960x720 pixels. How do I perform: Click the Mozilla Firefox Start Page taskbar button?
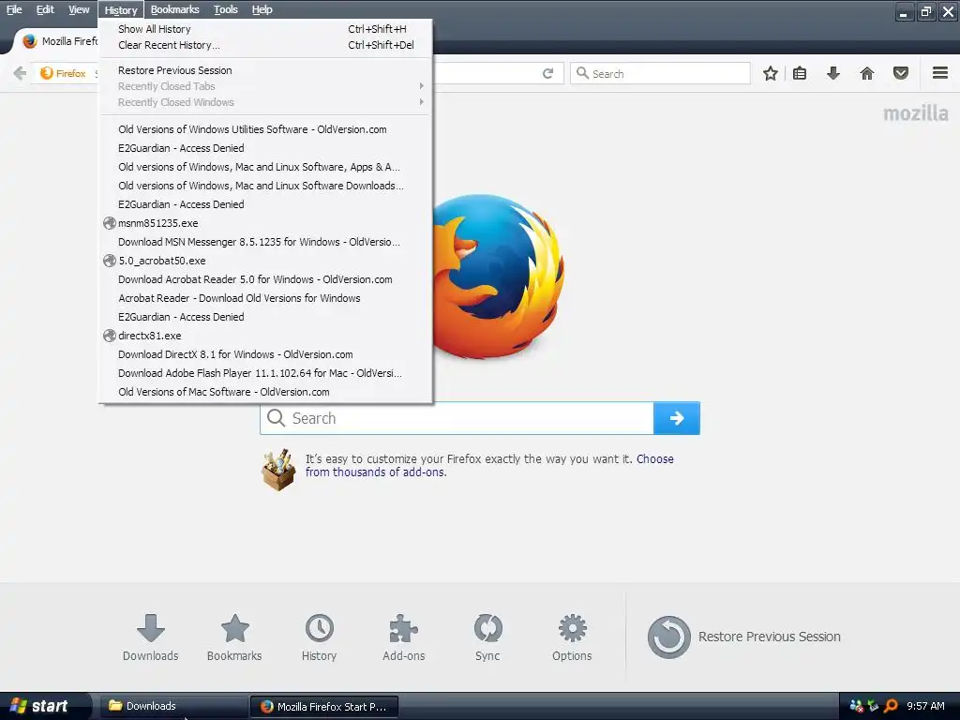pos(324,706)
